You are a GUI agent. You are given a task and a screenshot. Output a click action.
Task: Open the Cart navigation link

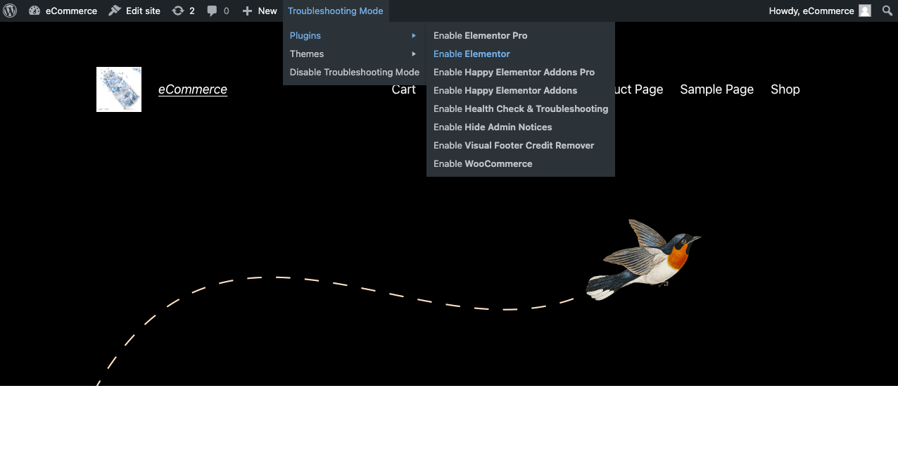pyautogui.click(x=404, y=89)
